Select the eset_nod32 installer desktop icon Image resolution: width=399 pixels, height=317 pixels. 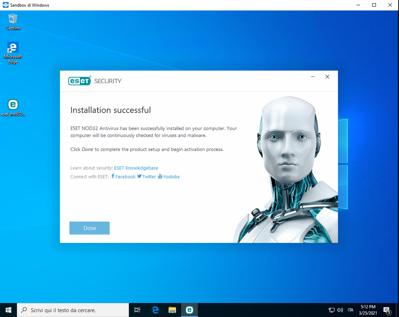coord(13,108)
